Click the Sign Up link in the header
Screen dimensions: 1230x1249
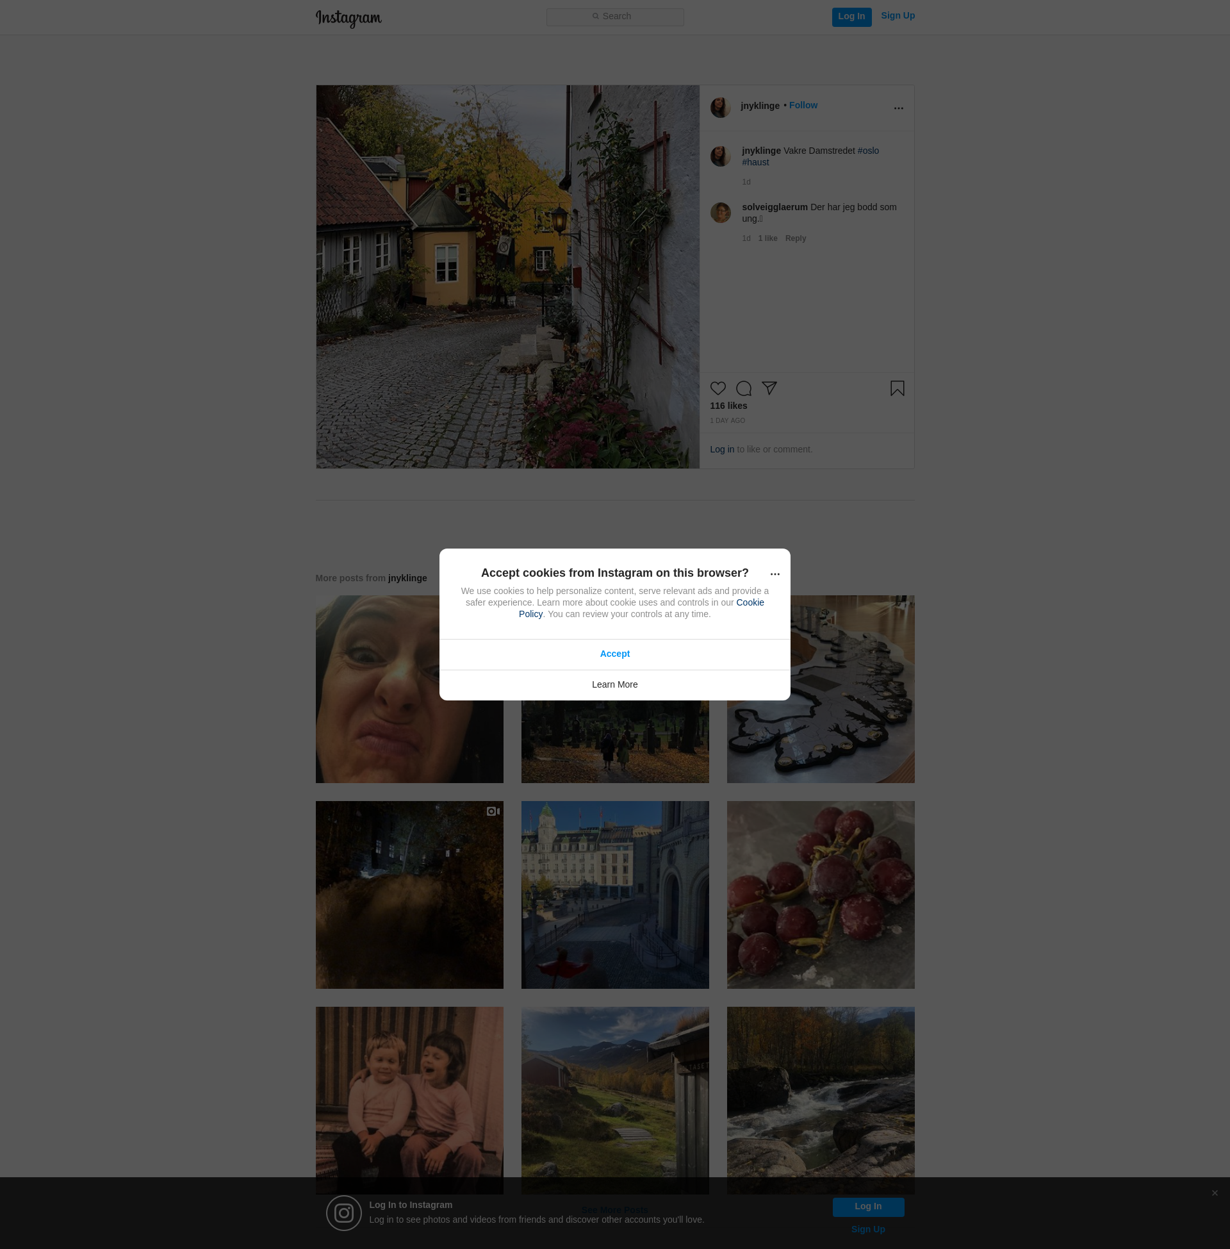point(898,16)
